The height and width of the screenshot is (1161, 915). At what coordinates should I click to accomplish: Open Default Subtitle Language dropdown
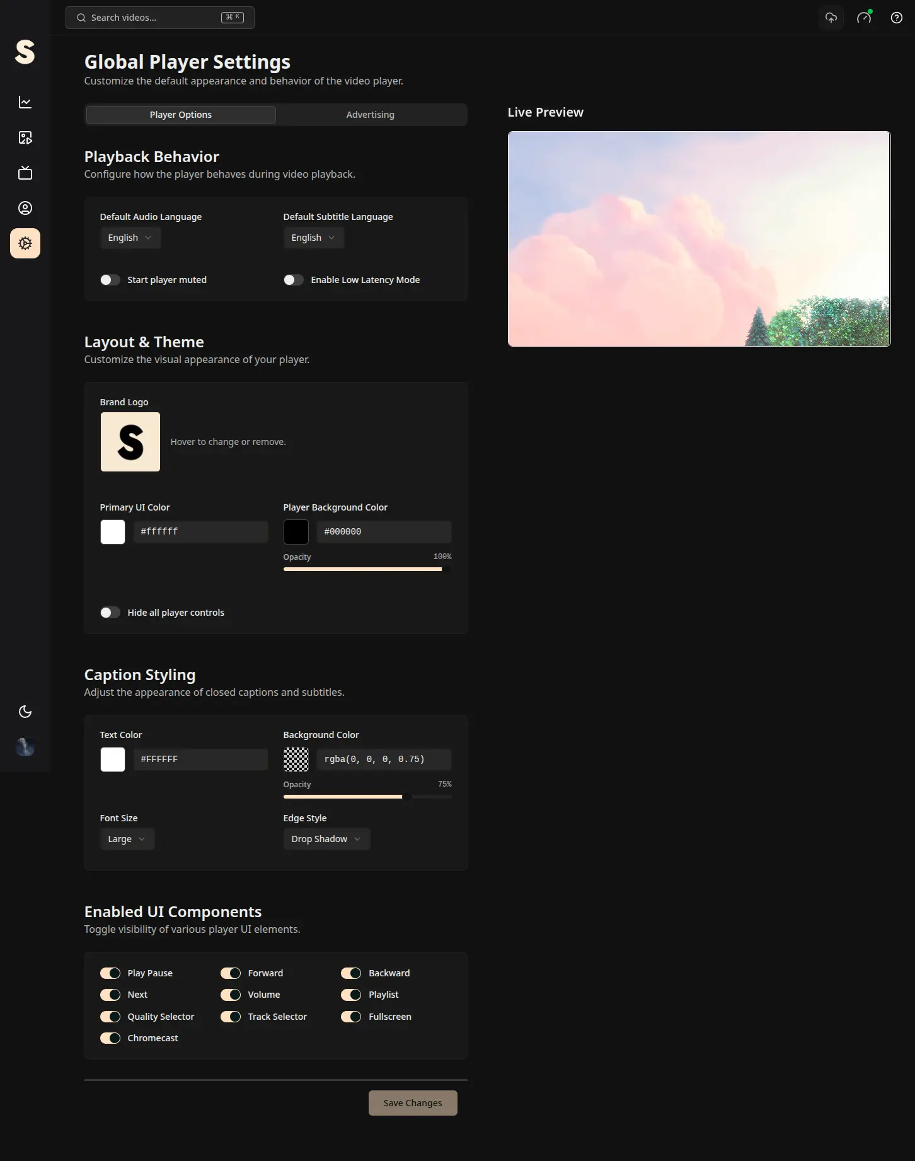[x=314, y=238]
